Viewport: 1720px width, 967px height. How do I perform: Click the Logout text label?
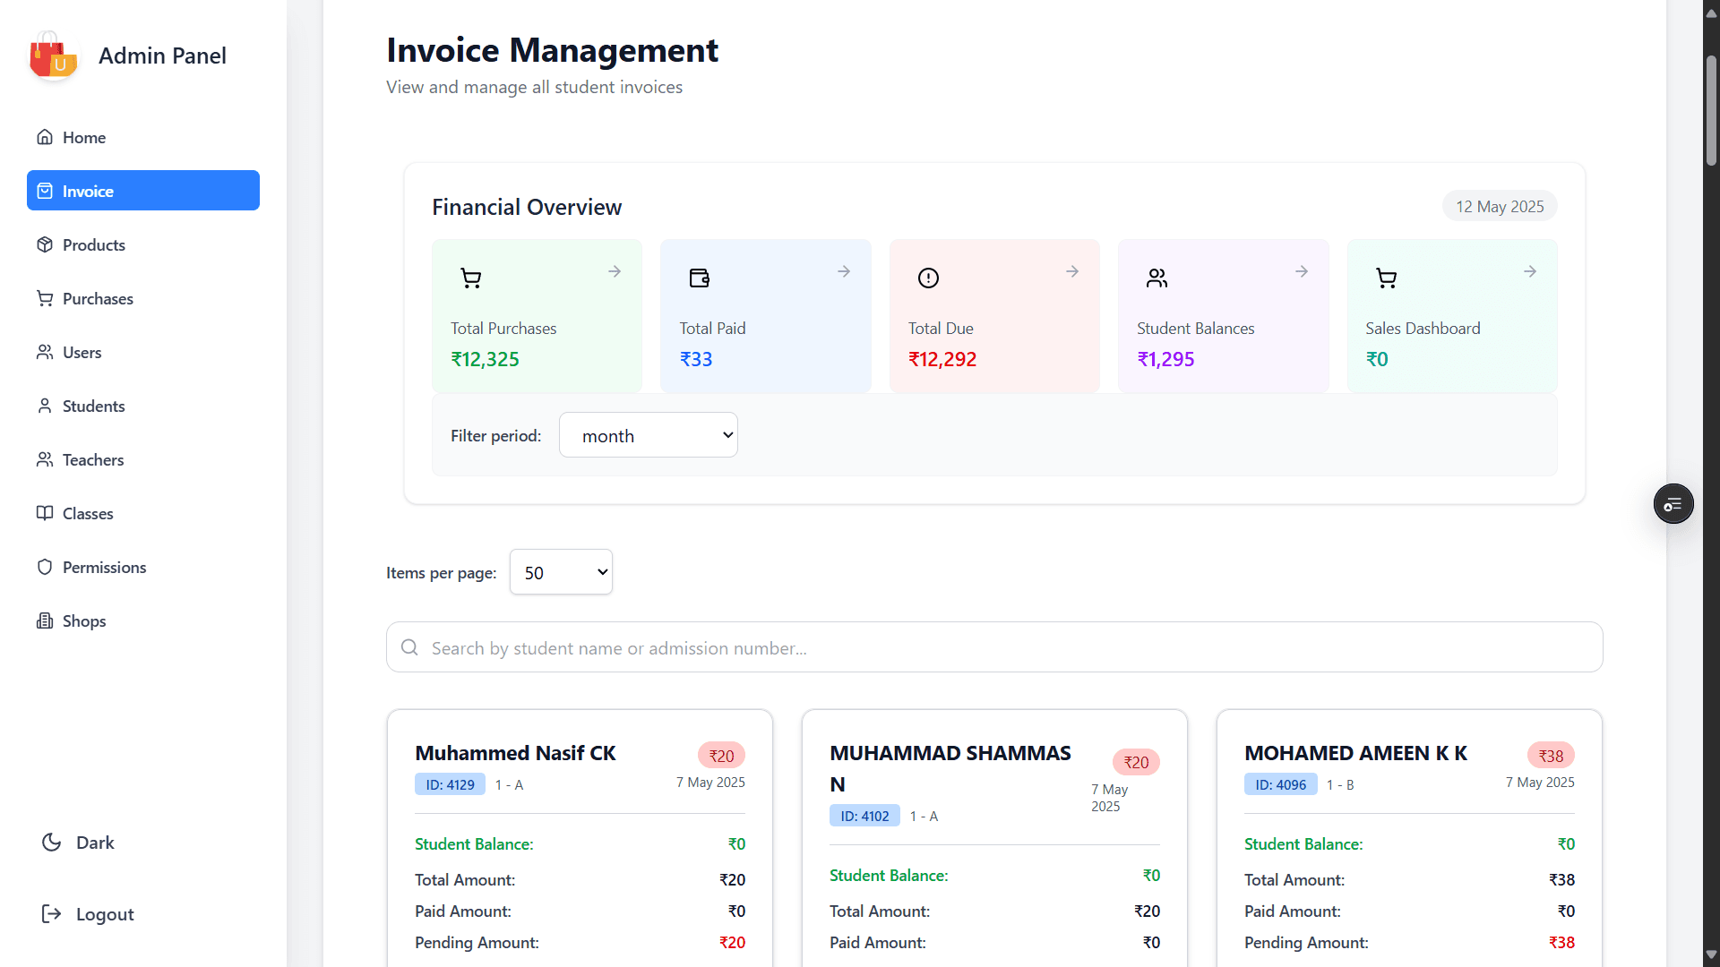(x=105, y=914)
